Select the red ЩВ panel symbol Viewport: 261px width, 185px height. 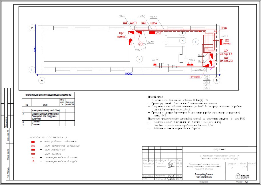[x=131, y=33]
